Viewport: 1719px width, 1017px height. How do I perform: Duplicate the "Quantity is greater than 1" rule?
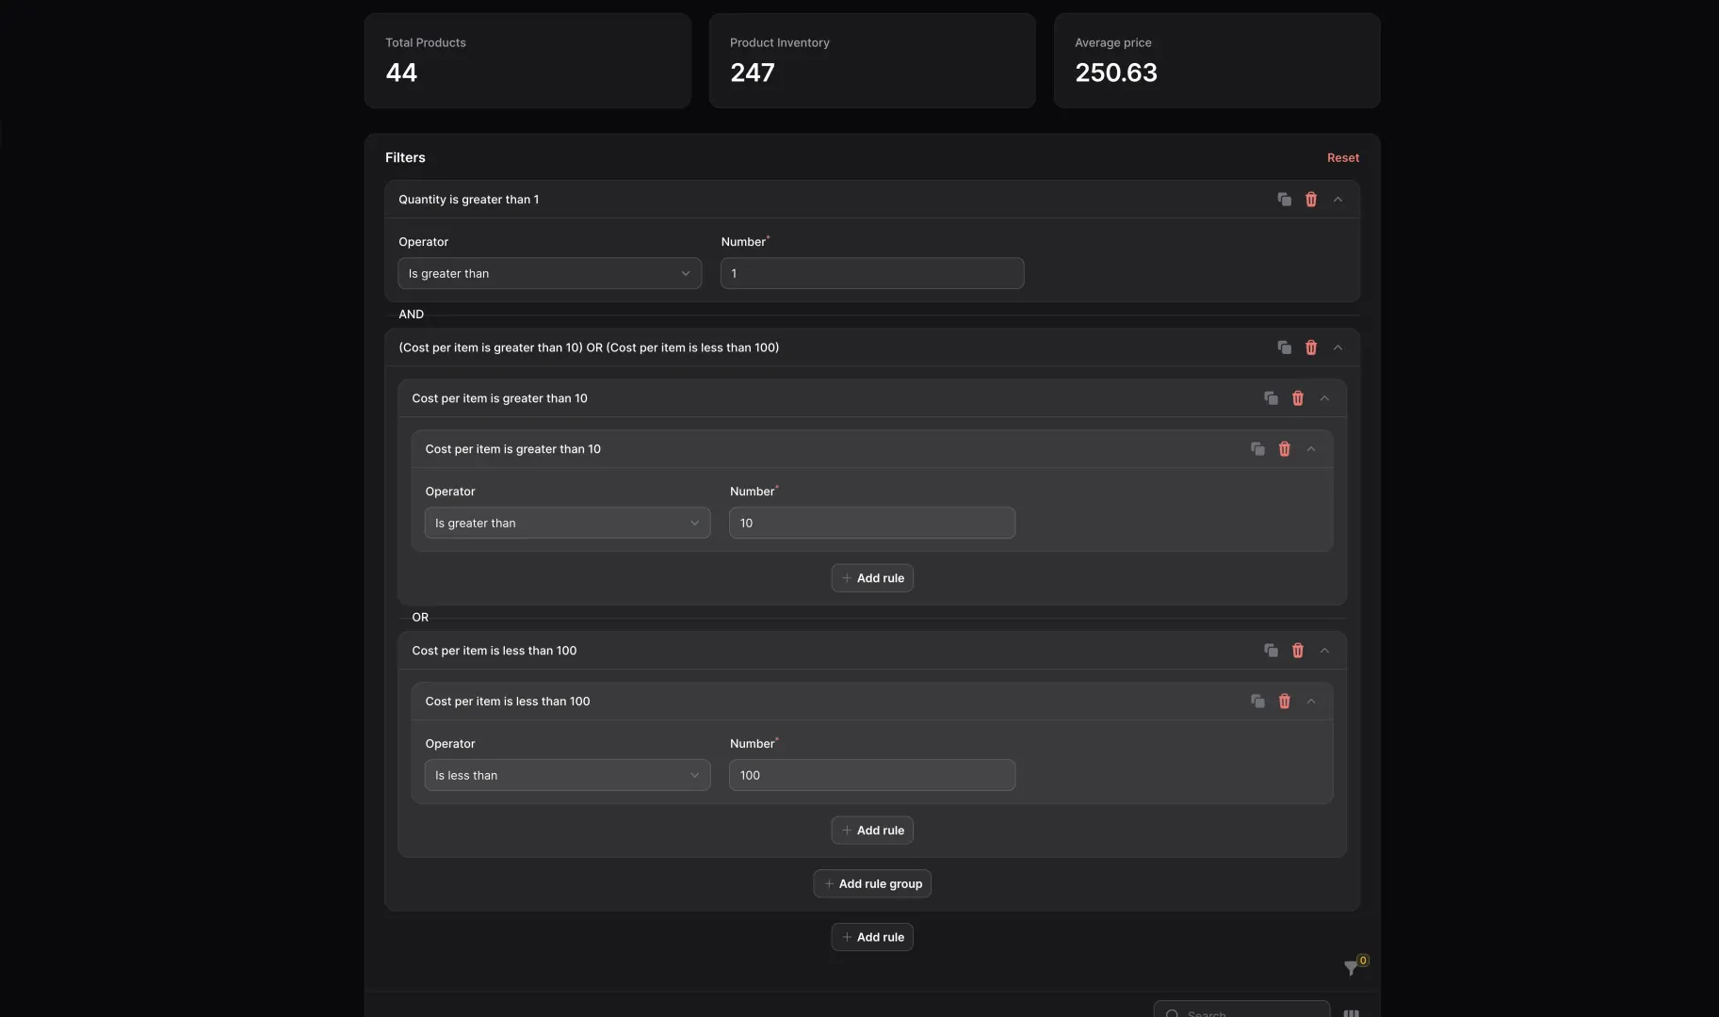coord(1284,199)
